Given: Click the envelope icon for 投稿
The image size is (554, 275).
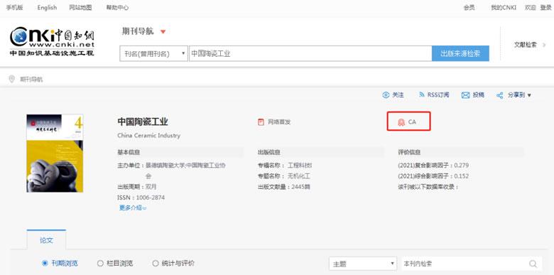Looking at the screenshot, I should click(x=466, y=95).
